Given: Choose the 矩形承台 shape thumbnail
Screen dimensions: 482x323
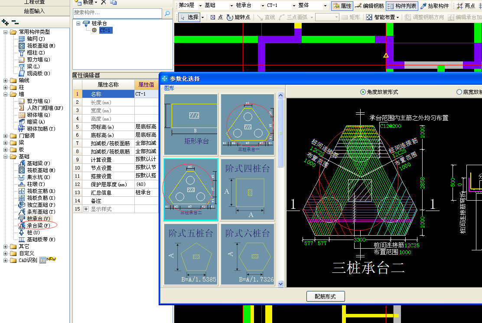Looking at the screenshot, I should tap(191, 124).
